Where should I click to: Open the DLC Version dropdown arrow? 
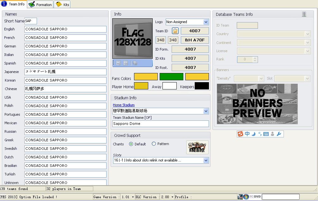tap(172, 197)
